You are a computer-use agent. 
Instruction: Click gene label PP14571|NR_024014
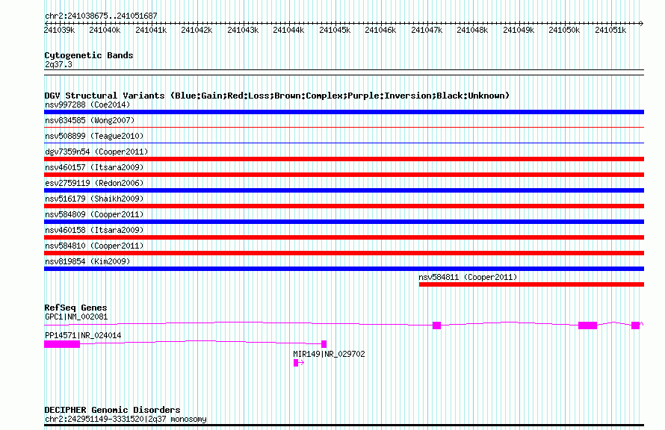pos(83,335)
